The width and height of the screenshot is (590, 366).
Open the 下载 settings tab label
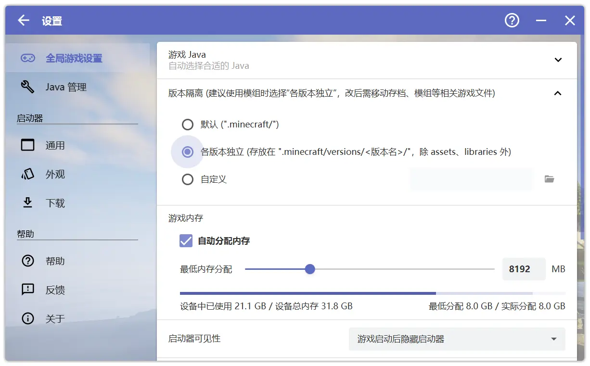click(55, 203)
